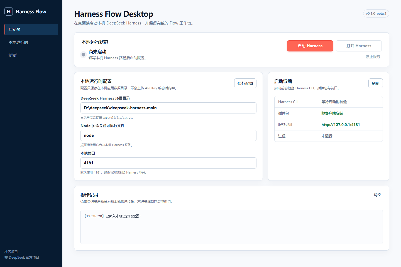The width and height of the screenshot is (401, 267).
Task: Switch to 本地运行时 sidebar tab
Action: pos(31,42)
